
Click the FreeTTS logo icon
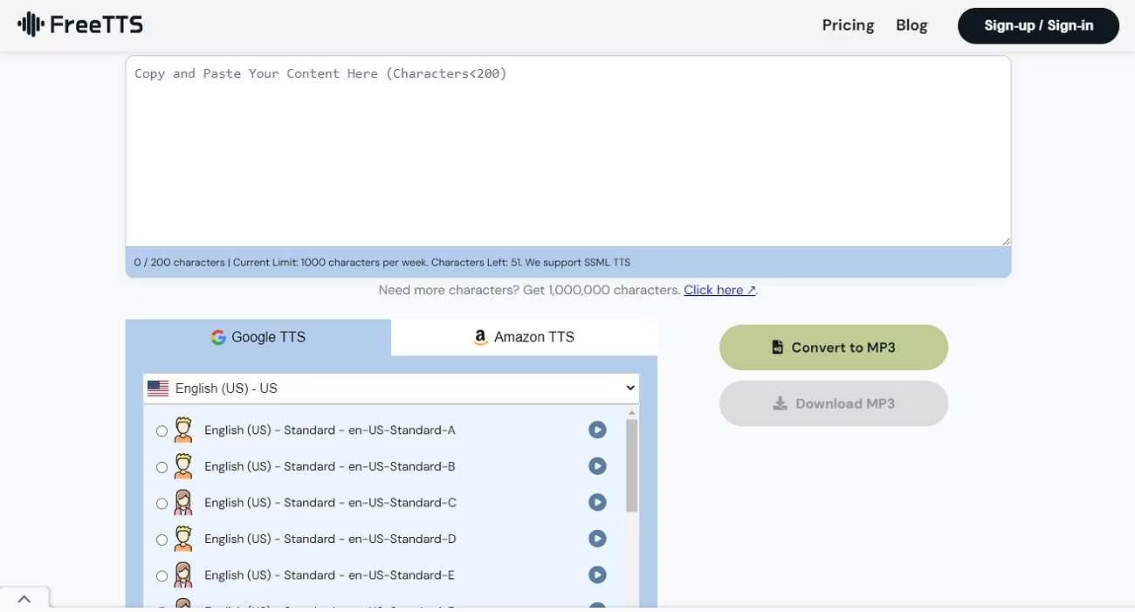tap(31, 24)
